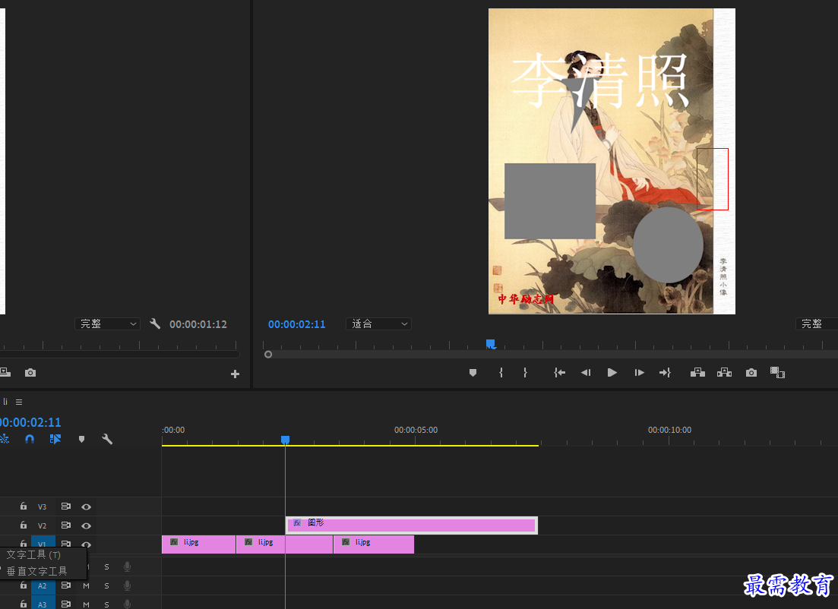Screen dimensions: 838x609
Task: Export frame from Program Monitor camera icon
Action: click(x=751, y=372)
